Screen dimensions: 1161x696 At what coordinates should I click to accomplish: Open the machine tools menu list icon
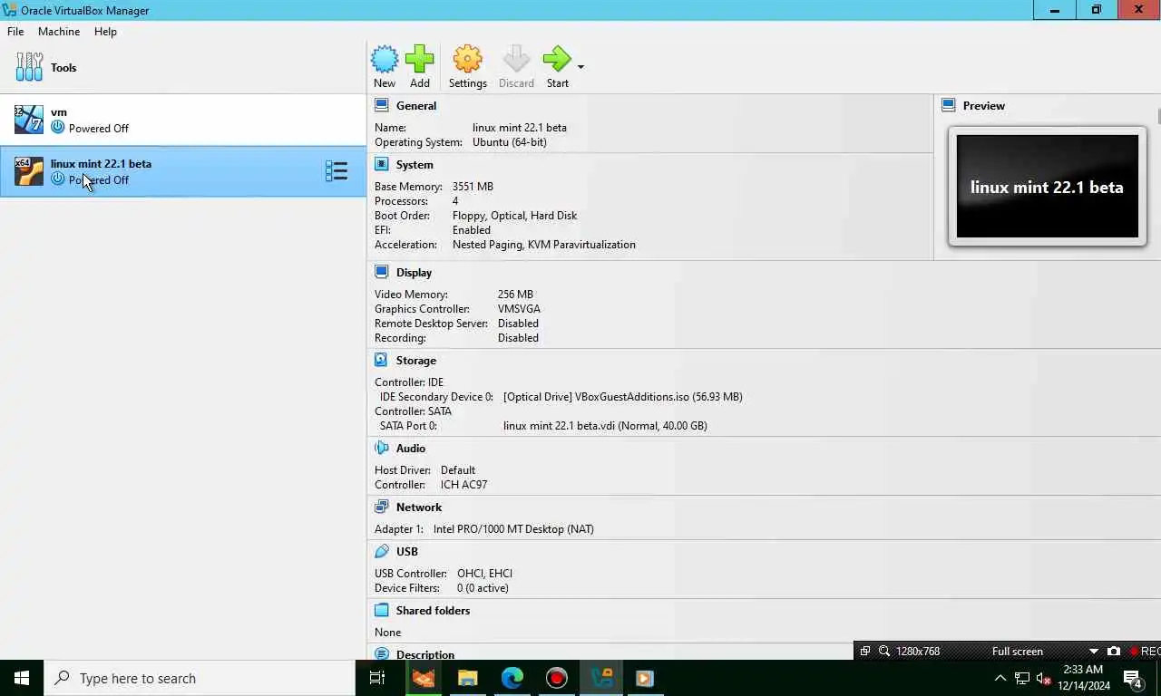tap(337, 171)
